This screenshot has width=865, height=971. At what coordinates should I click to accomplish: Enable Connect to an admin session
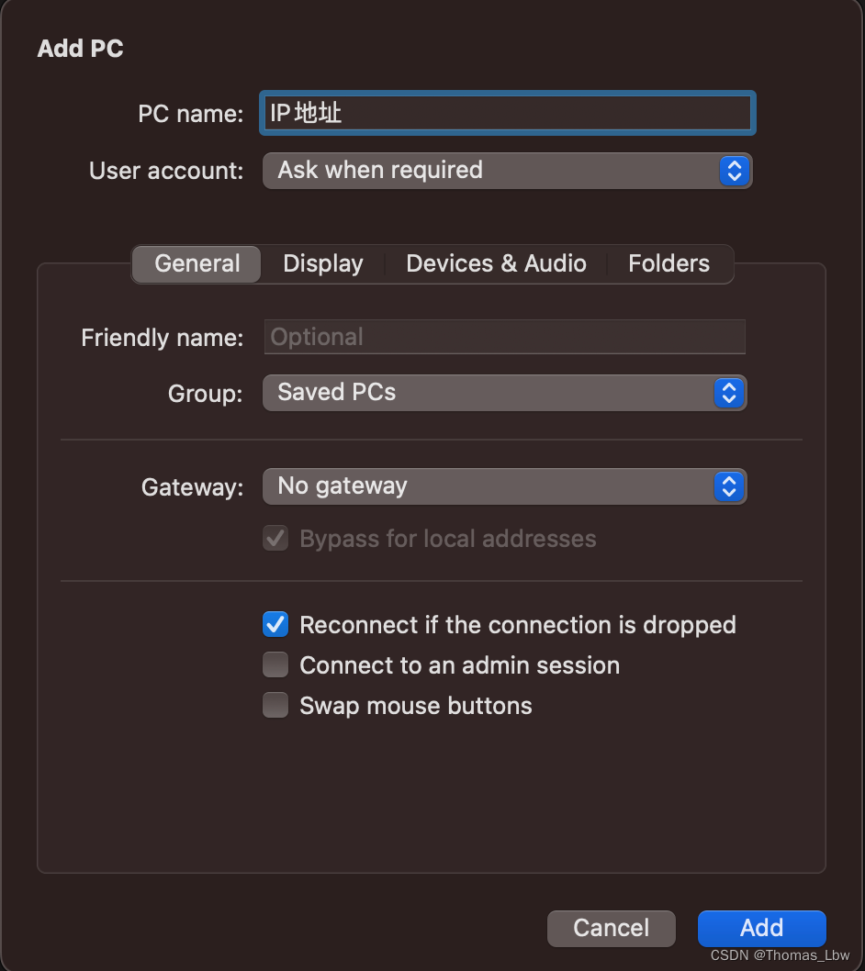(275, 665)
